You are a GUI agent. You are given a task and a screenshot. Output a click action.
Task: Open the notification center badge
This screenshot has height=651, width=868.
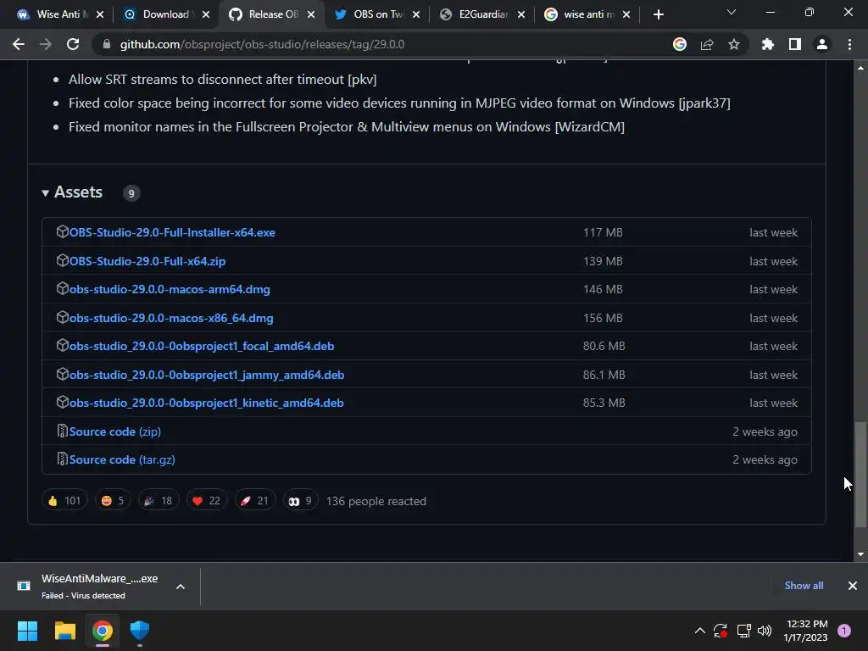pyautogui.click(x=844, y=631)
